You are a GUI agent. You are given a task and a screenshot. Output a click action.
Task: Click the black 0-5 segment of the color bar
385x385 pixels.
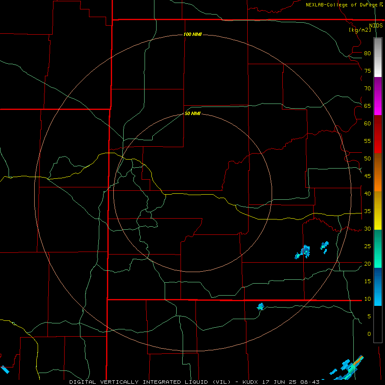pos(378,324)
